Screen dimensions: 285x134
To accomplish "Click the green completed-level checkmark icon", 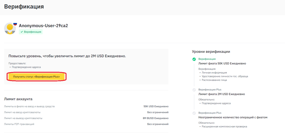I will click(194, 59).
